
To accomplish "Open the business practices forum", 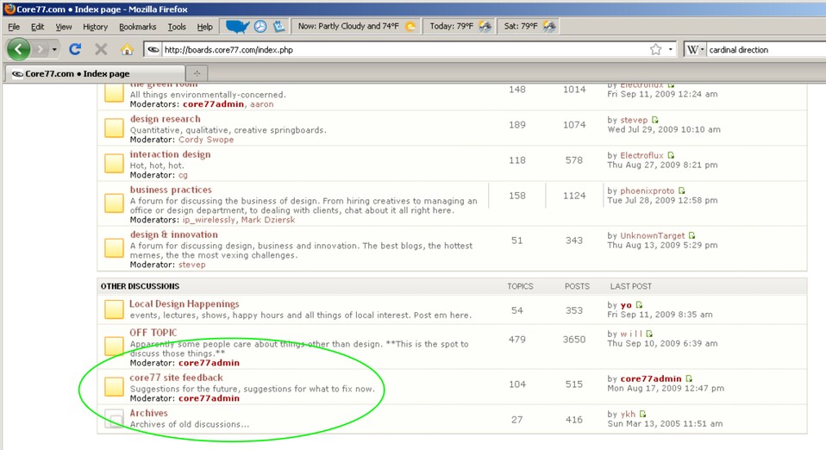I will point(171,190).
